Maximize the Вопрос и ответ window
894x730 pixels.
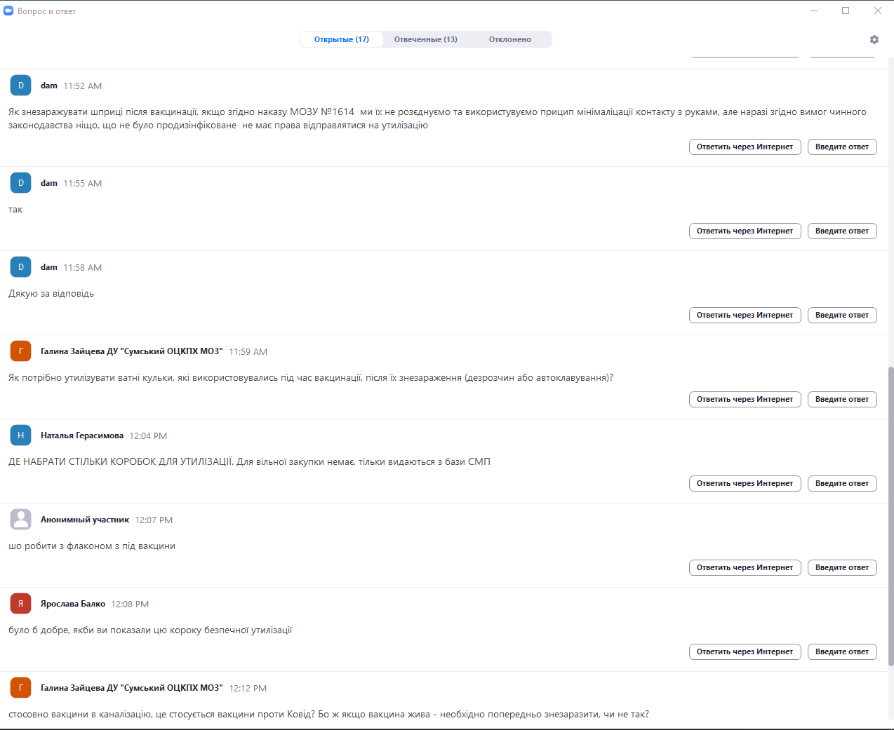tap(846, 11)
